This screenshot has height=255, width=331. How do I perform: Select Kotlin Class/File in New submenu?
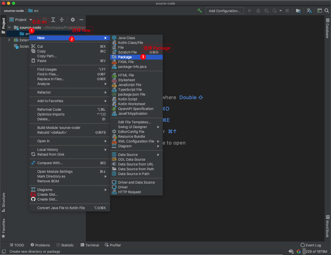(137, 43)
